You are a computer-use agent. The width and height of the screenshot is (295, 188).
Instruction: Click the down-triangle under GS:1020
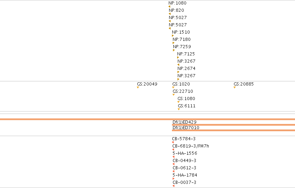(173, 87)
